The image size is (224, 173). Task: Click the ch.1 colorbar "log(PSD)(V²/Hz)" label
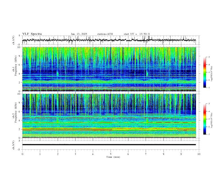coord(212,73)
